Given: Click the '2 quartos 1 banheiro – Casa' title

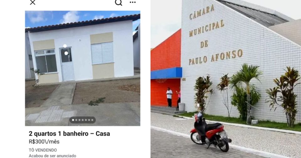Looking at the screenshot, I should (69, 134).
